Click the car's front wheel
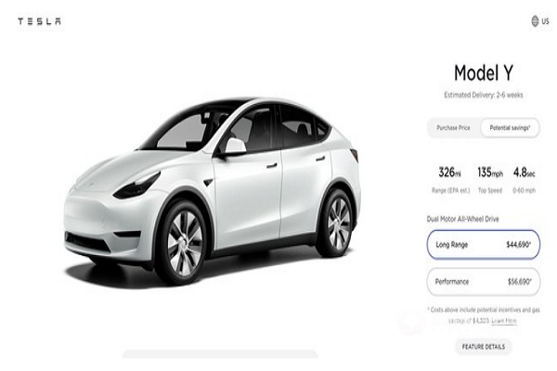This screenshot has height=371, width=557. (x=183, y=243)
